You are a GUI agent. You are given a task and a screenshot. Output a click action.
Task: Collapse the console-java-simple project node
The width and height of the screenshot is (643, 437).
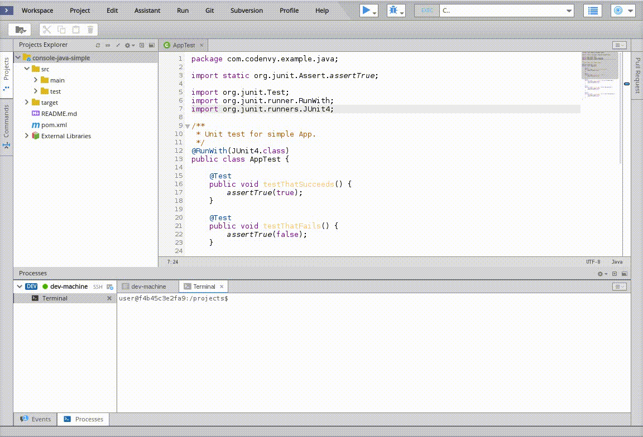(18, 58)
